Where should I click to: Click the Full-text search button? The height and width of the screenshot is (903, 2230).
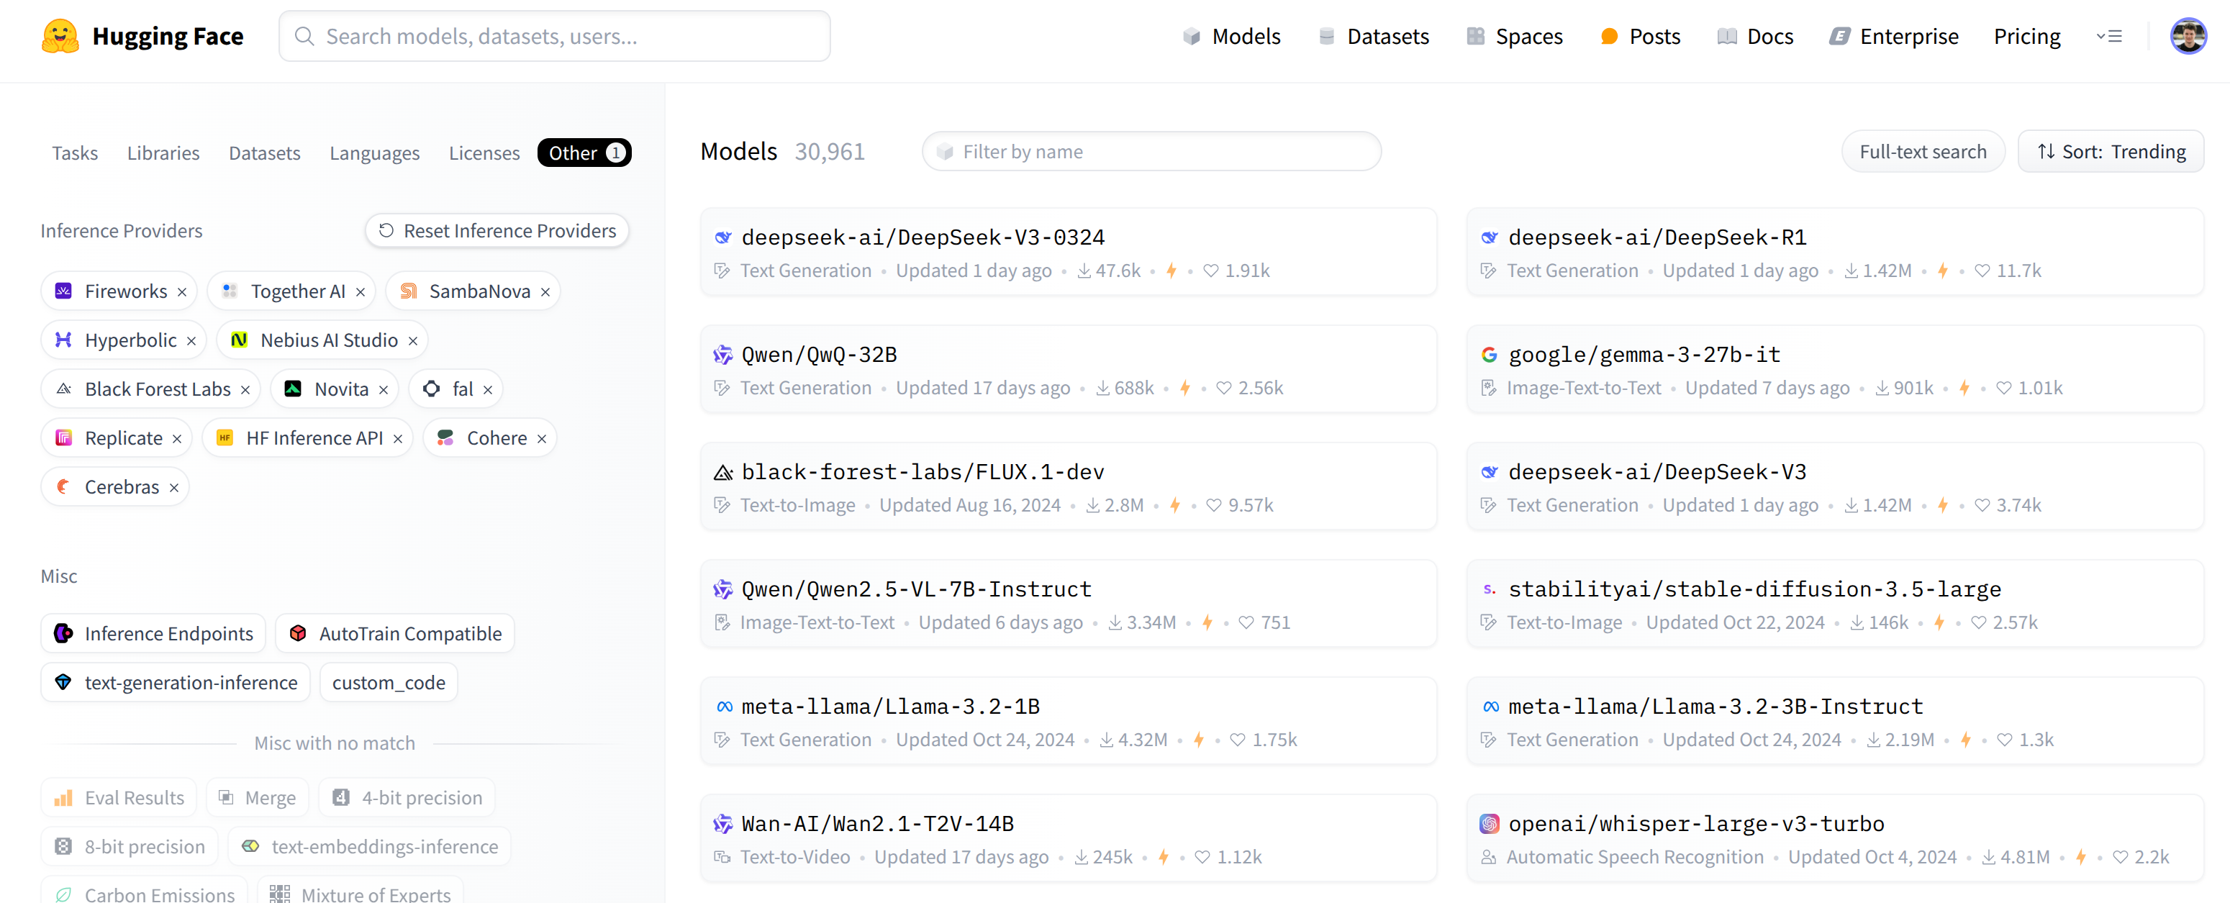[1922, 153]
